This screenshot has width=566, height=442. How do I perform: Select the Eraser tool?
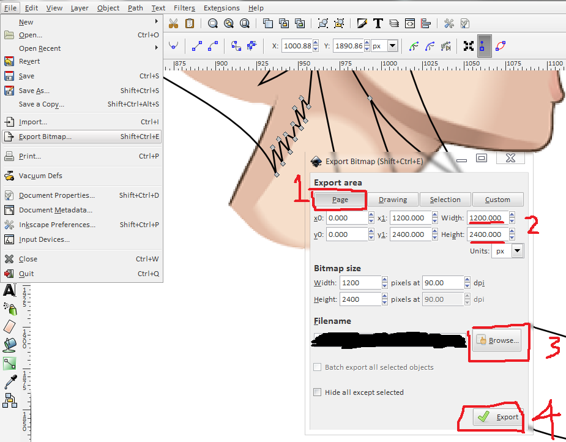click(9, 326)
